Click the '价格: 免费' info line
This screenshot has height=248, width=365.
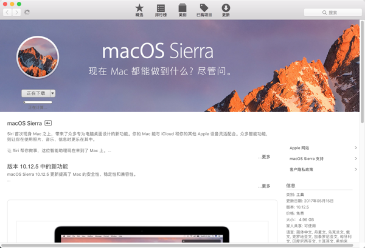coord(295,213)
